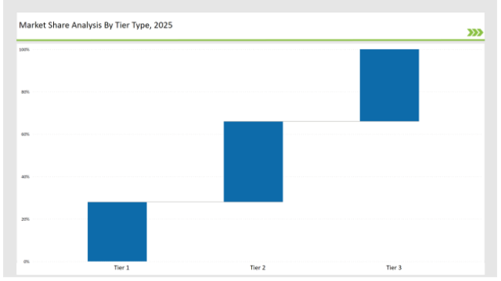Select the Tier 2 blue bar

tap(254, 162)
